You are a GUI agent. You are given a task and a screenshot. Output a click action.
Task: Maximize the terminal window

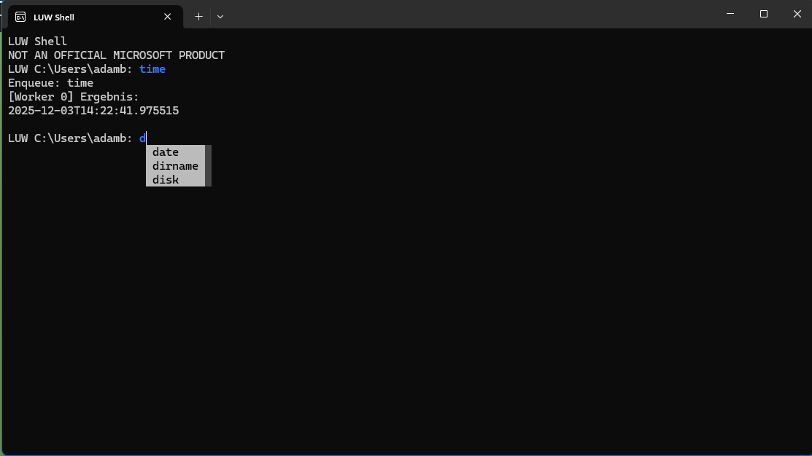point(764,14)
